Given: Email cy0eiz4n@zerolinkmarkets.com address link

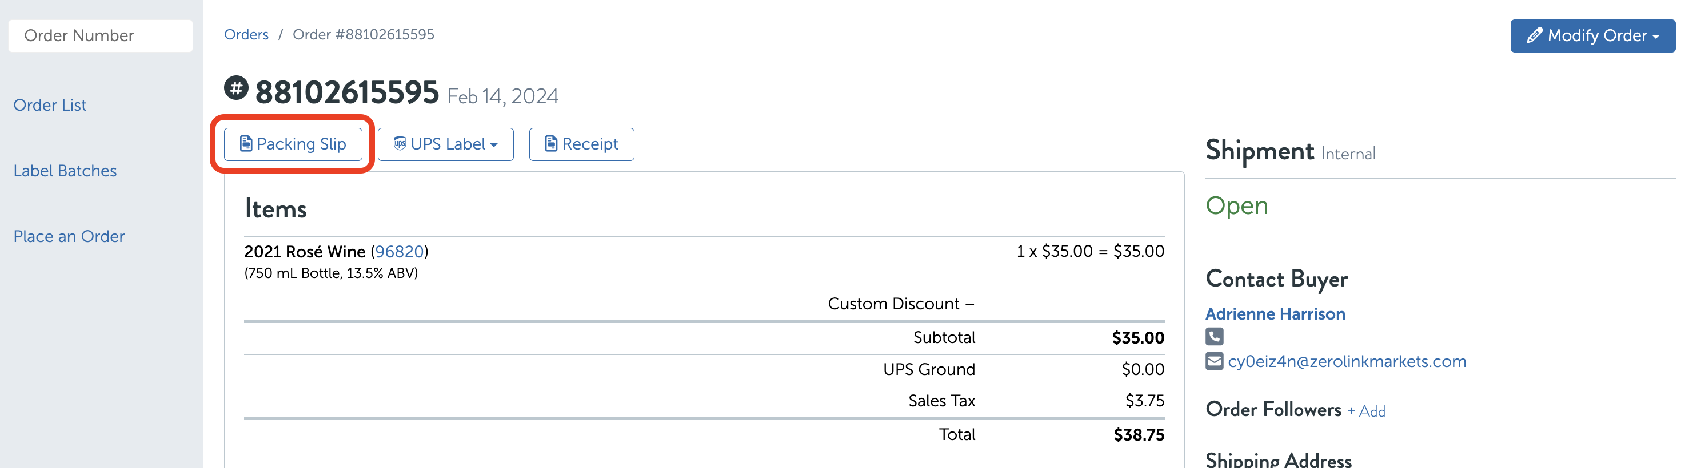Looking at the screenshot, I should click(x=1347, y=362).
